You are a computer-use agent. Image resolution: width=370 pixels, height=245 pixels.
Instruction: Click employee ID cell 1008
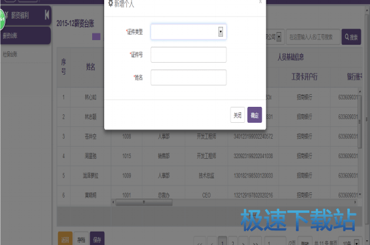click(127, 136)
